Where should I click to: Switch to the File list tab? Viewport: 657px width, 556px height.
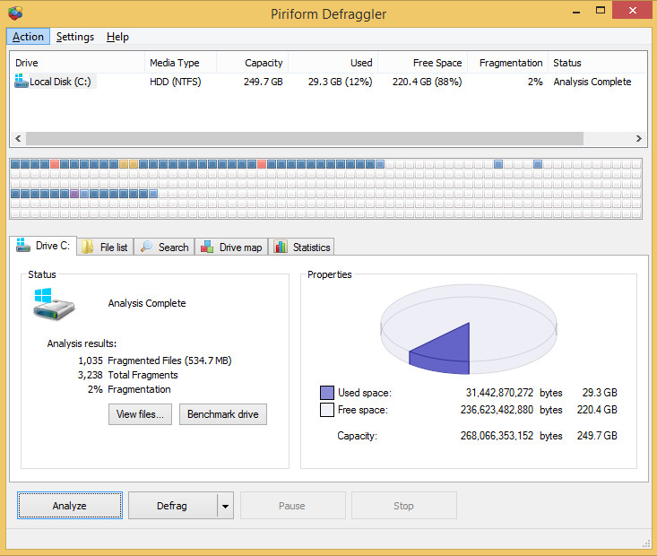[105, 247]
